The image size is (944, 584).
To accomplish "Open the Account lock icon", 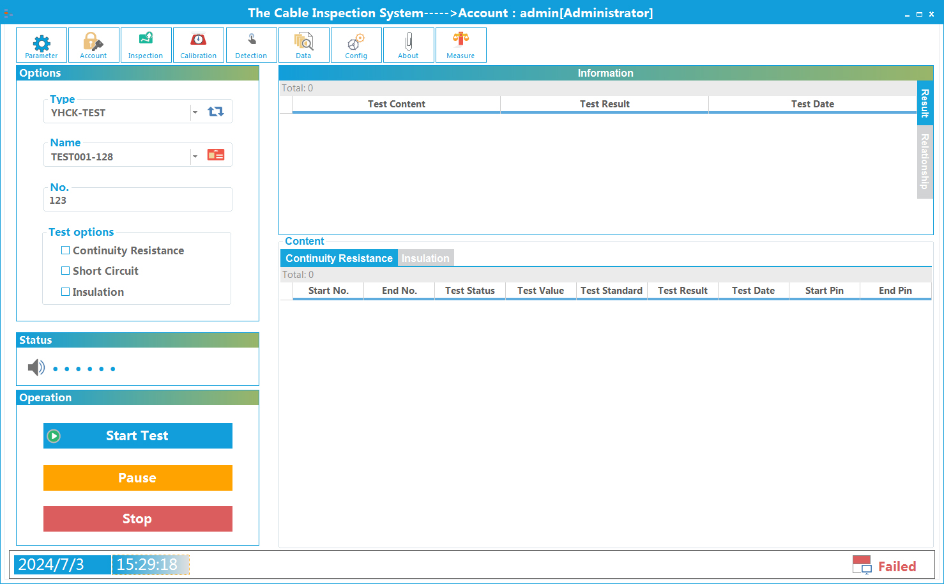I will [x=93, y=45].
